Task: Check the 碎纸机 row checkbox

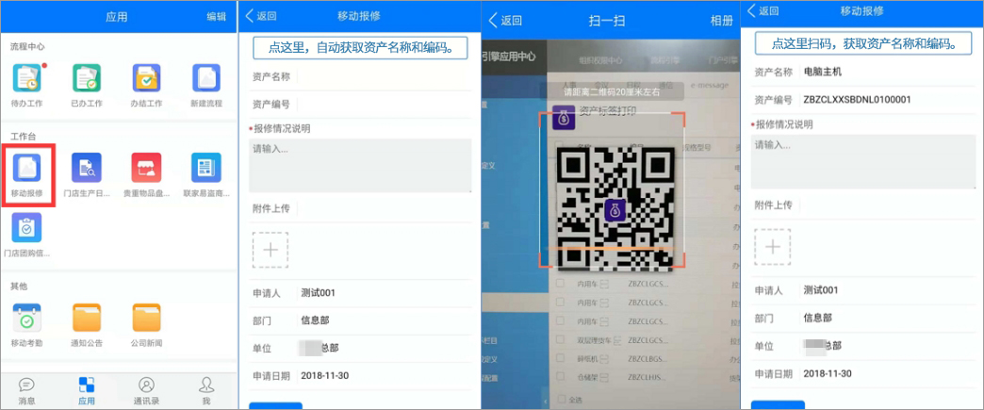Action: tap(561, 357)
